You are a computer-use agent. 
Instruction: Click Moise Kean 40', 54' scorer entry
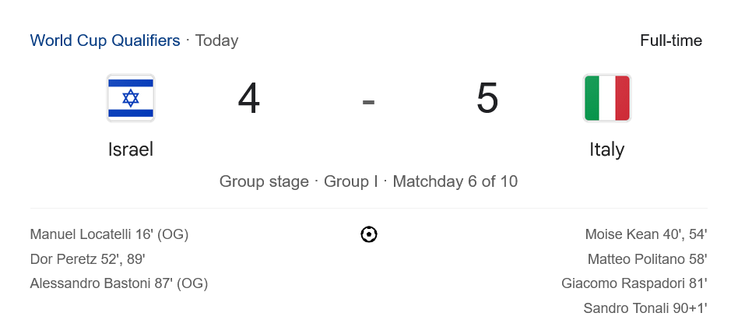[645, 234]
